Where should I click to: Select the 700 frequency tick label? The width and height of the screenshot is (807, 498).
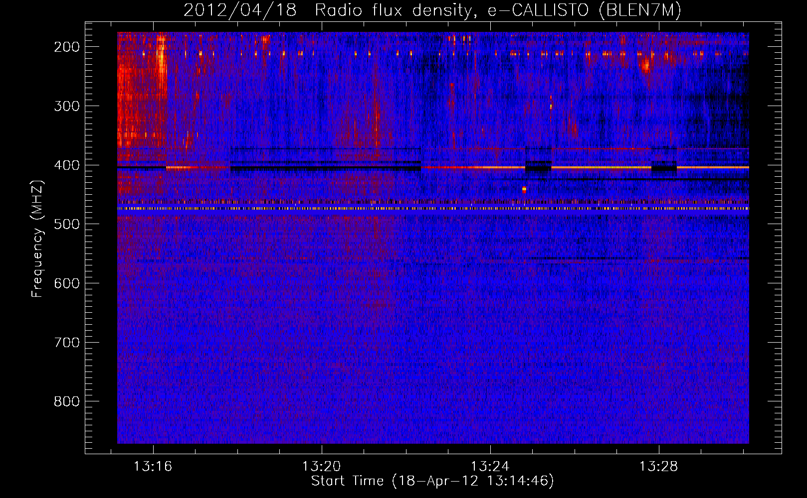pyautogui.click(x=66, y=343)
